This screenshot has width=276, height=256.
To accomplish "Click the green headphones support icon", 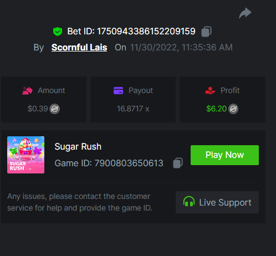I will coord(189,201).
